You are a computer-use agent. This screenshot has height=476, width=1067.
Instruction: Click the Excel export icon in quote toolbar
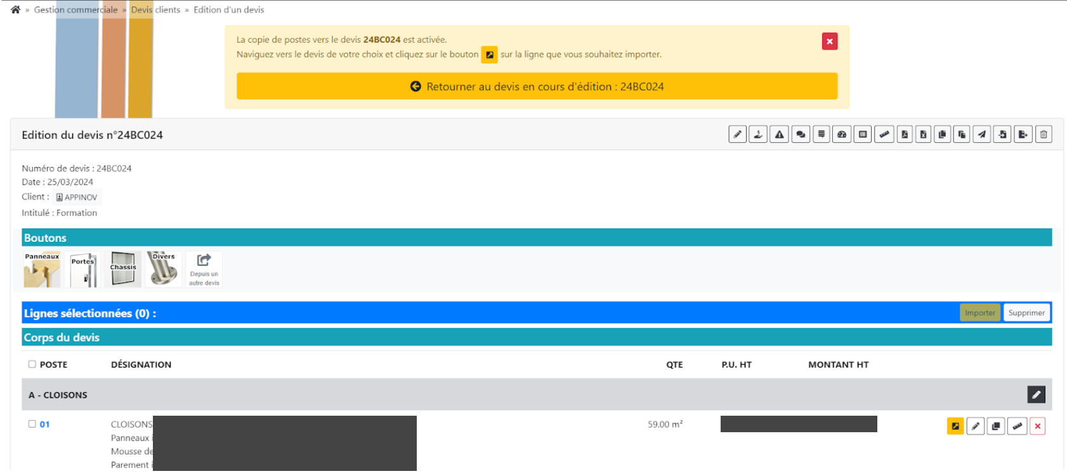coord(924,135)
